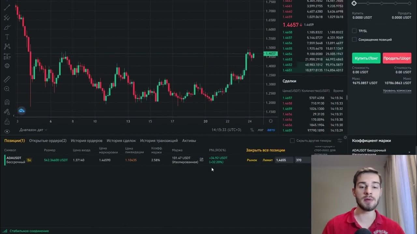The image size is (417, 234).
Task: Click the entry price 1.37140
Action: [x=79, y=160]
